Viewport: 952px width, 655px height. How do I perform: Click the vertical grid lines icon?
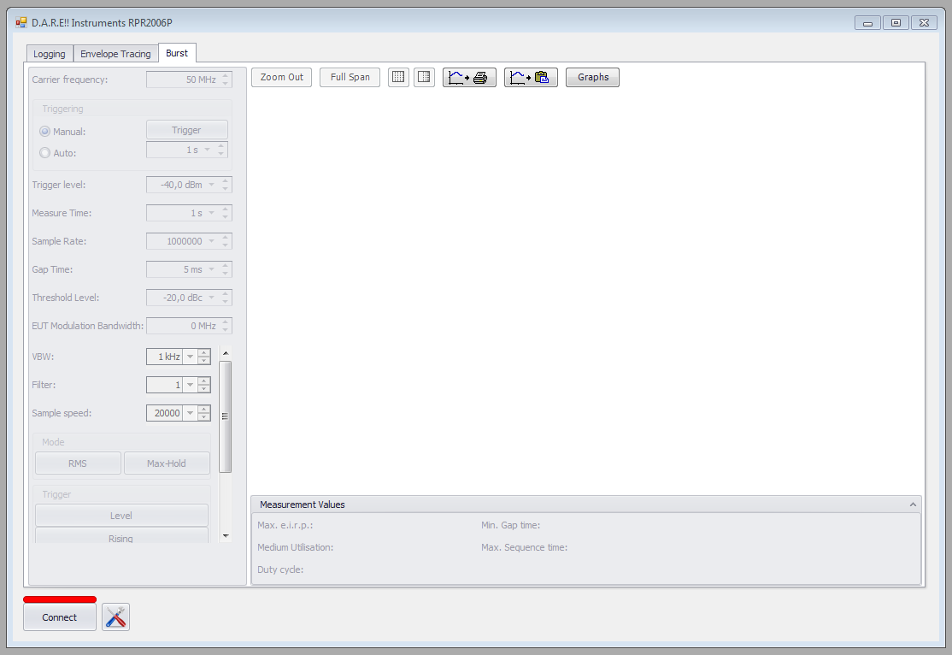point(425,77)
